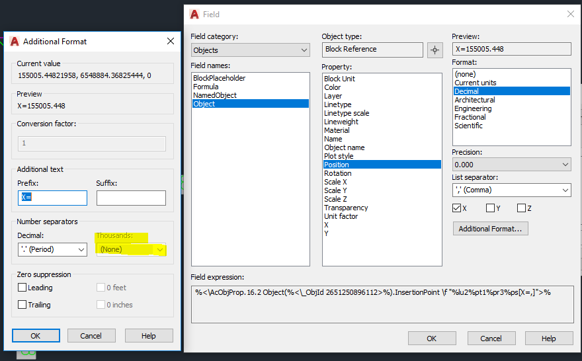Close the Additional Format dialog
This screenshot has height=361, width=582.
[171, 41]
